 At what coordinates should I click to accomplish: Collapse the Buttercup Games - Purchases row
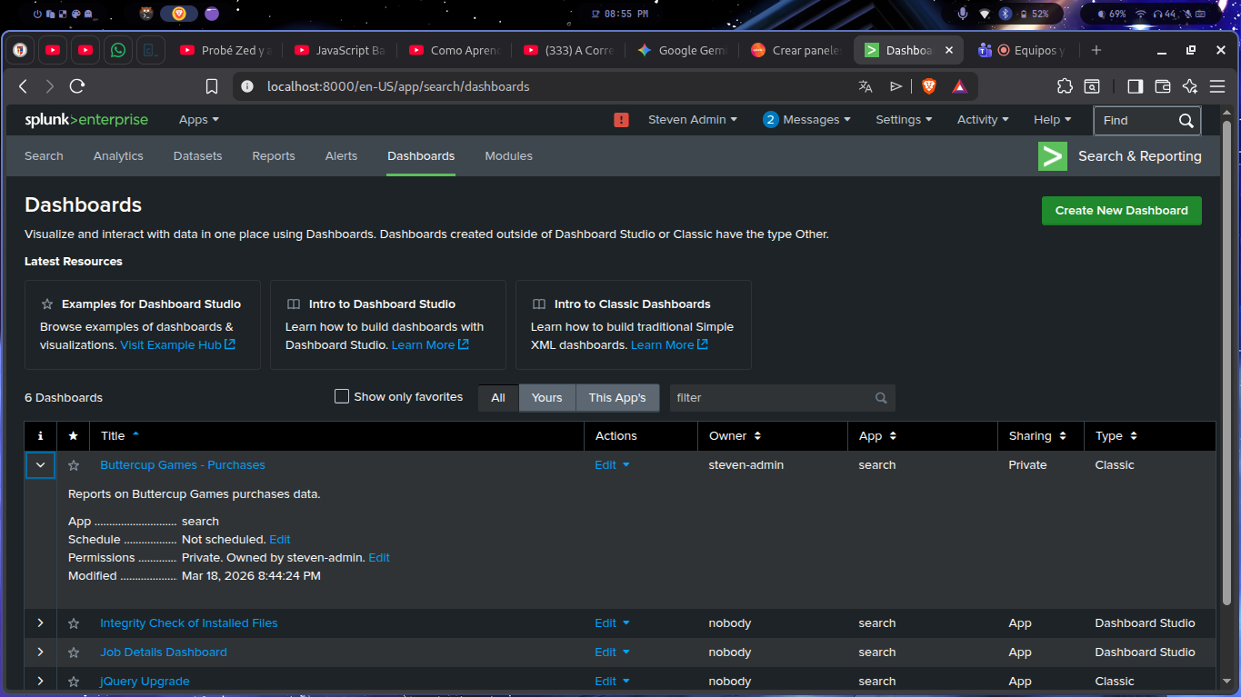(x=40, y=464)
